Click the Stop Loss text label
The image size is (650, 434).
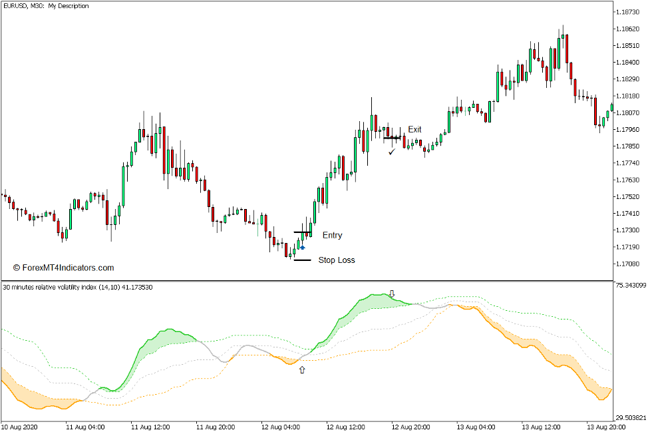tap(337, 260)
